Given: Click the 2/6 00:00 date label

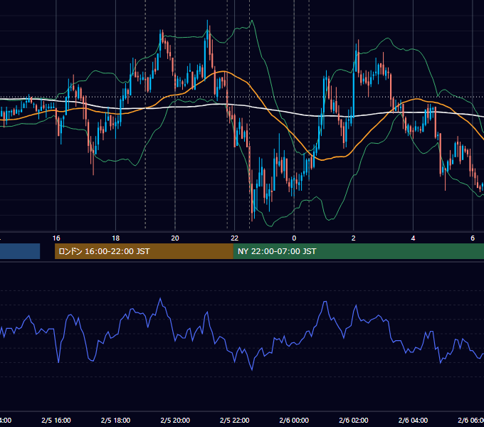Looking at the screenshot, I should tap(294, 420).
